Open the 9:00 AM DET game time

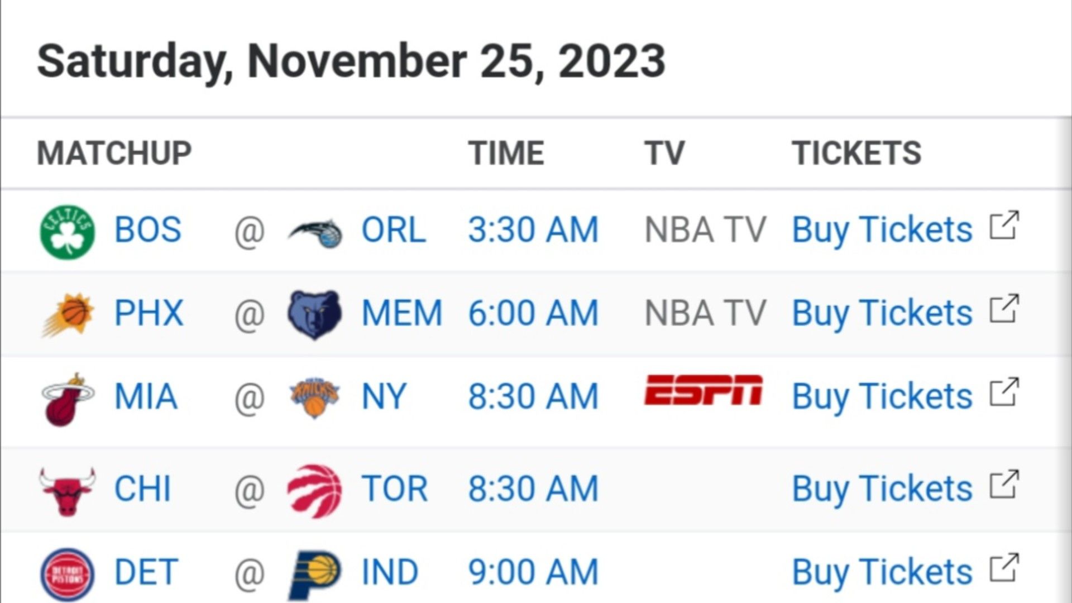pyautogui.click(x=533, y=572)
